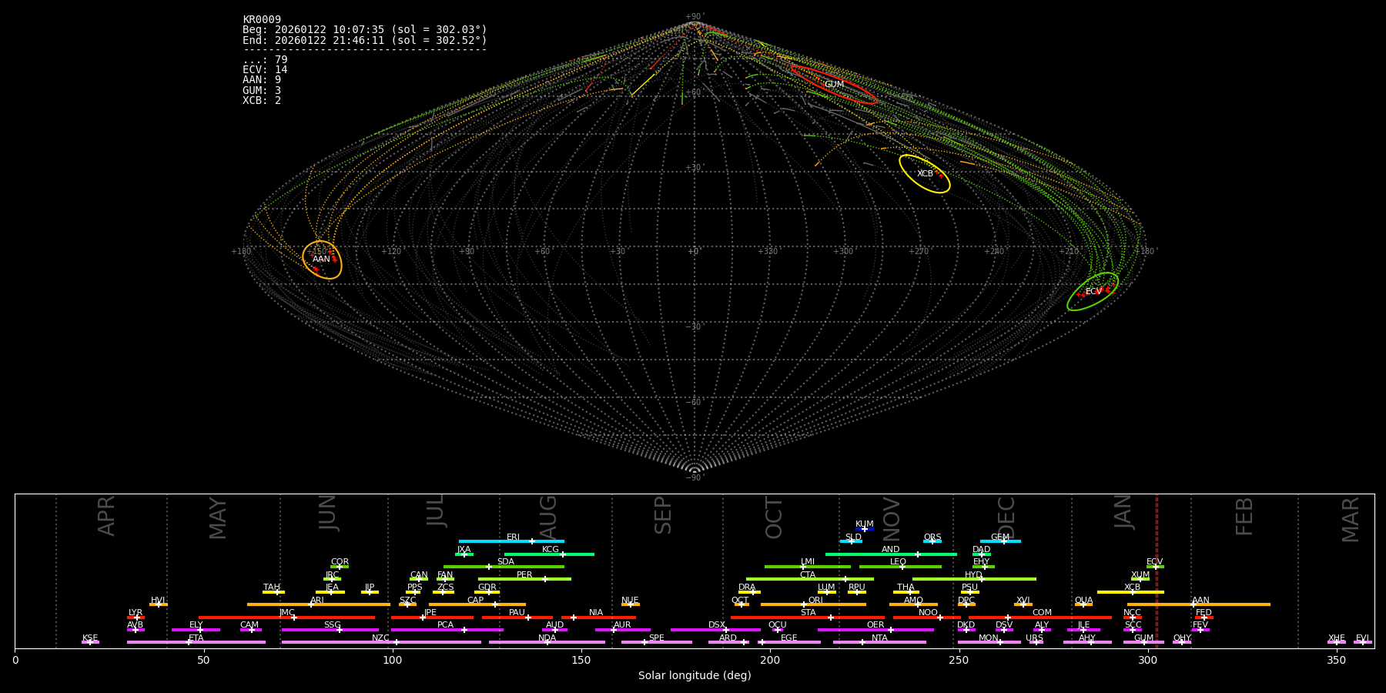Click the Beg: 20260122 10:07:35 line
The image size is (1386, 693).
[x=365, y=30]
